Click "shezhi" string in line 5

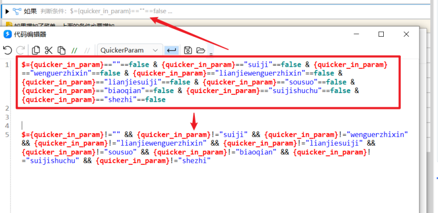pyautogui.click(x=194, y=162)
